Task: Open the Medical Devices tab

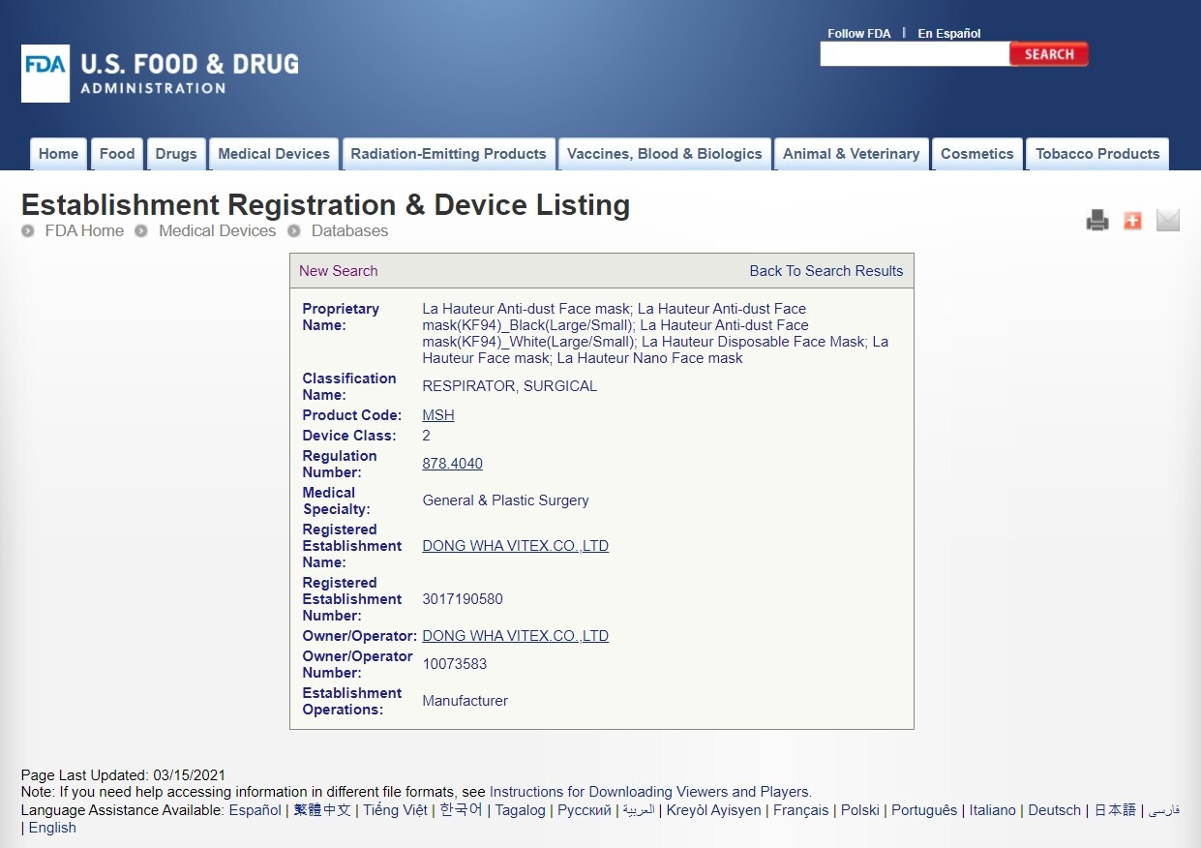Action: (274, 154)
